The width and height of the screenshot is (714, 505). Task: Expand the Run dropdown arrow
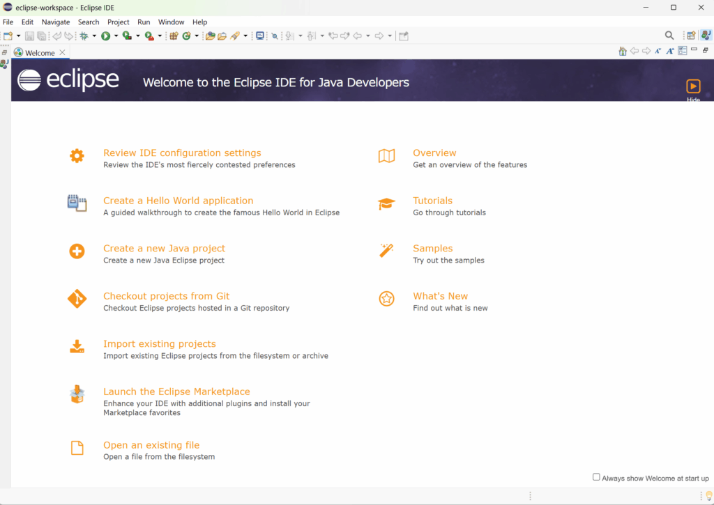[x=116, y=36]
